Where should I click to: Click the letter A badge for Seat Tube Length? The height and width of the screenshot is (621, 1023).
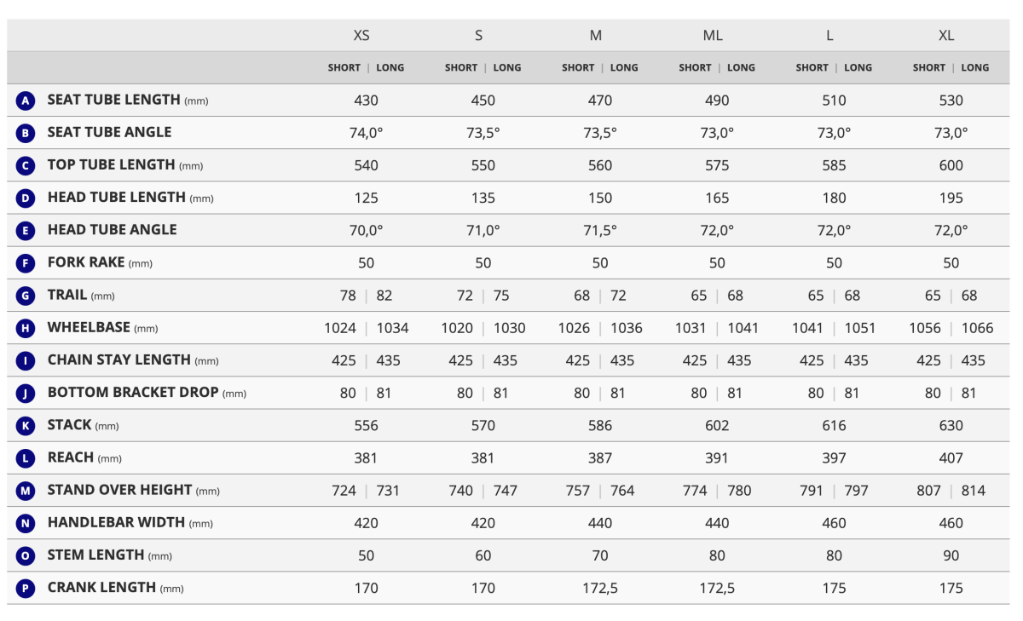pyautogui.click(x=26, y=101)
